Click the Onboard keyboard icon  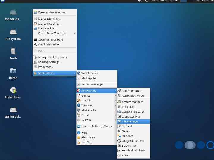pyautogui.click(x=119, y=136)
